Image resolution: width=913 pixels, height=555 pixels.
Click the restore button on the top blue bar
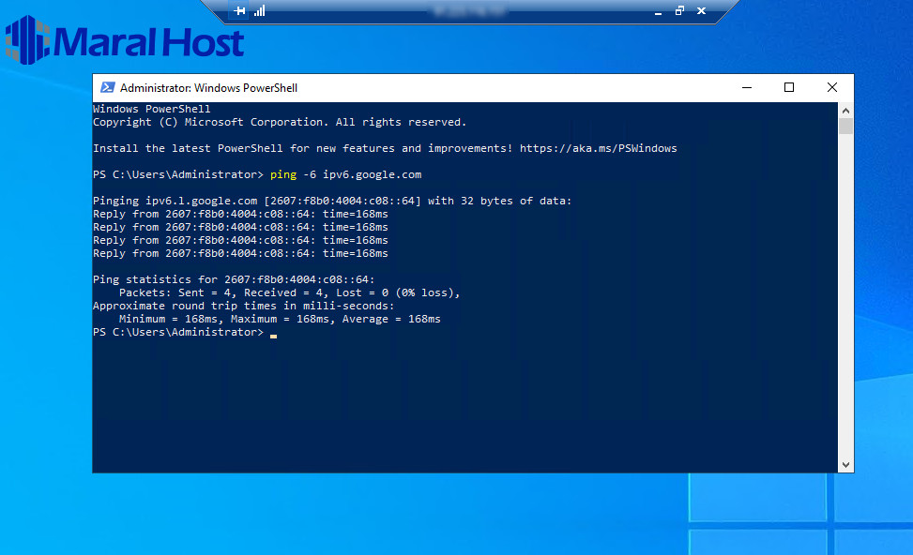tap(677, 11)
